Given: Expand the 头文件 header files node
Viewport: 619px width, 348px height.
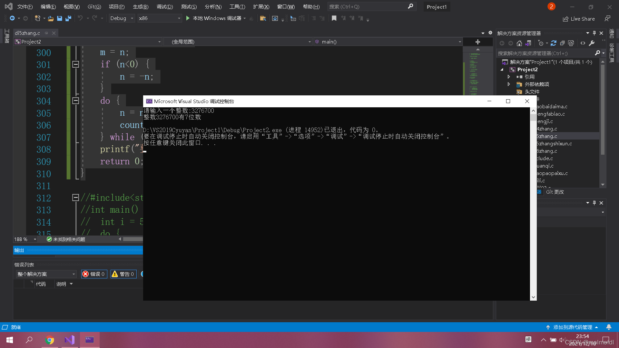Looking at the screenshot, I should click(x=509, y=92).
